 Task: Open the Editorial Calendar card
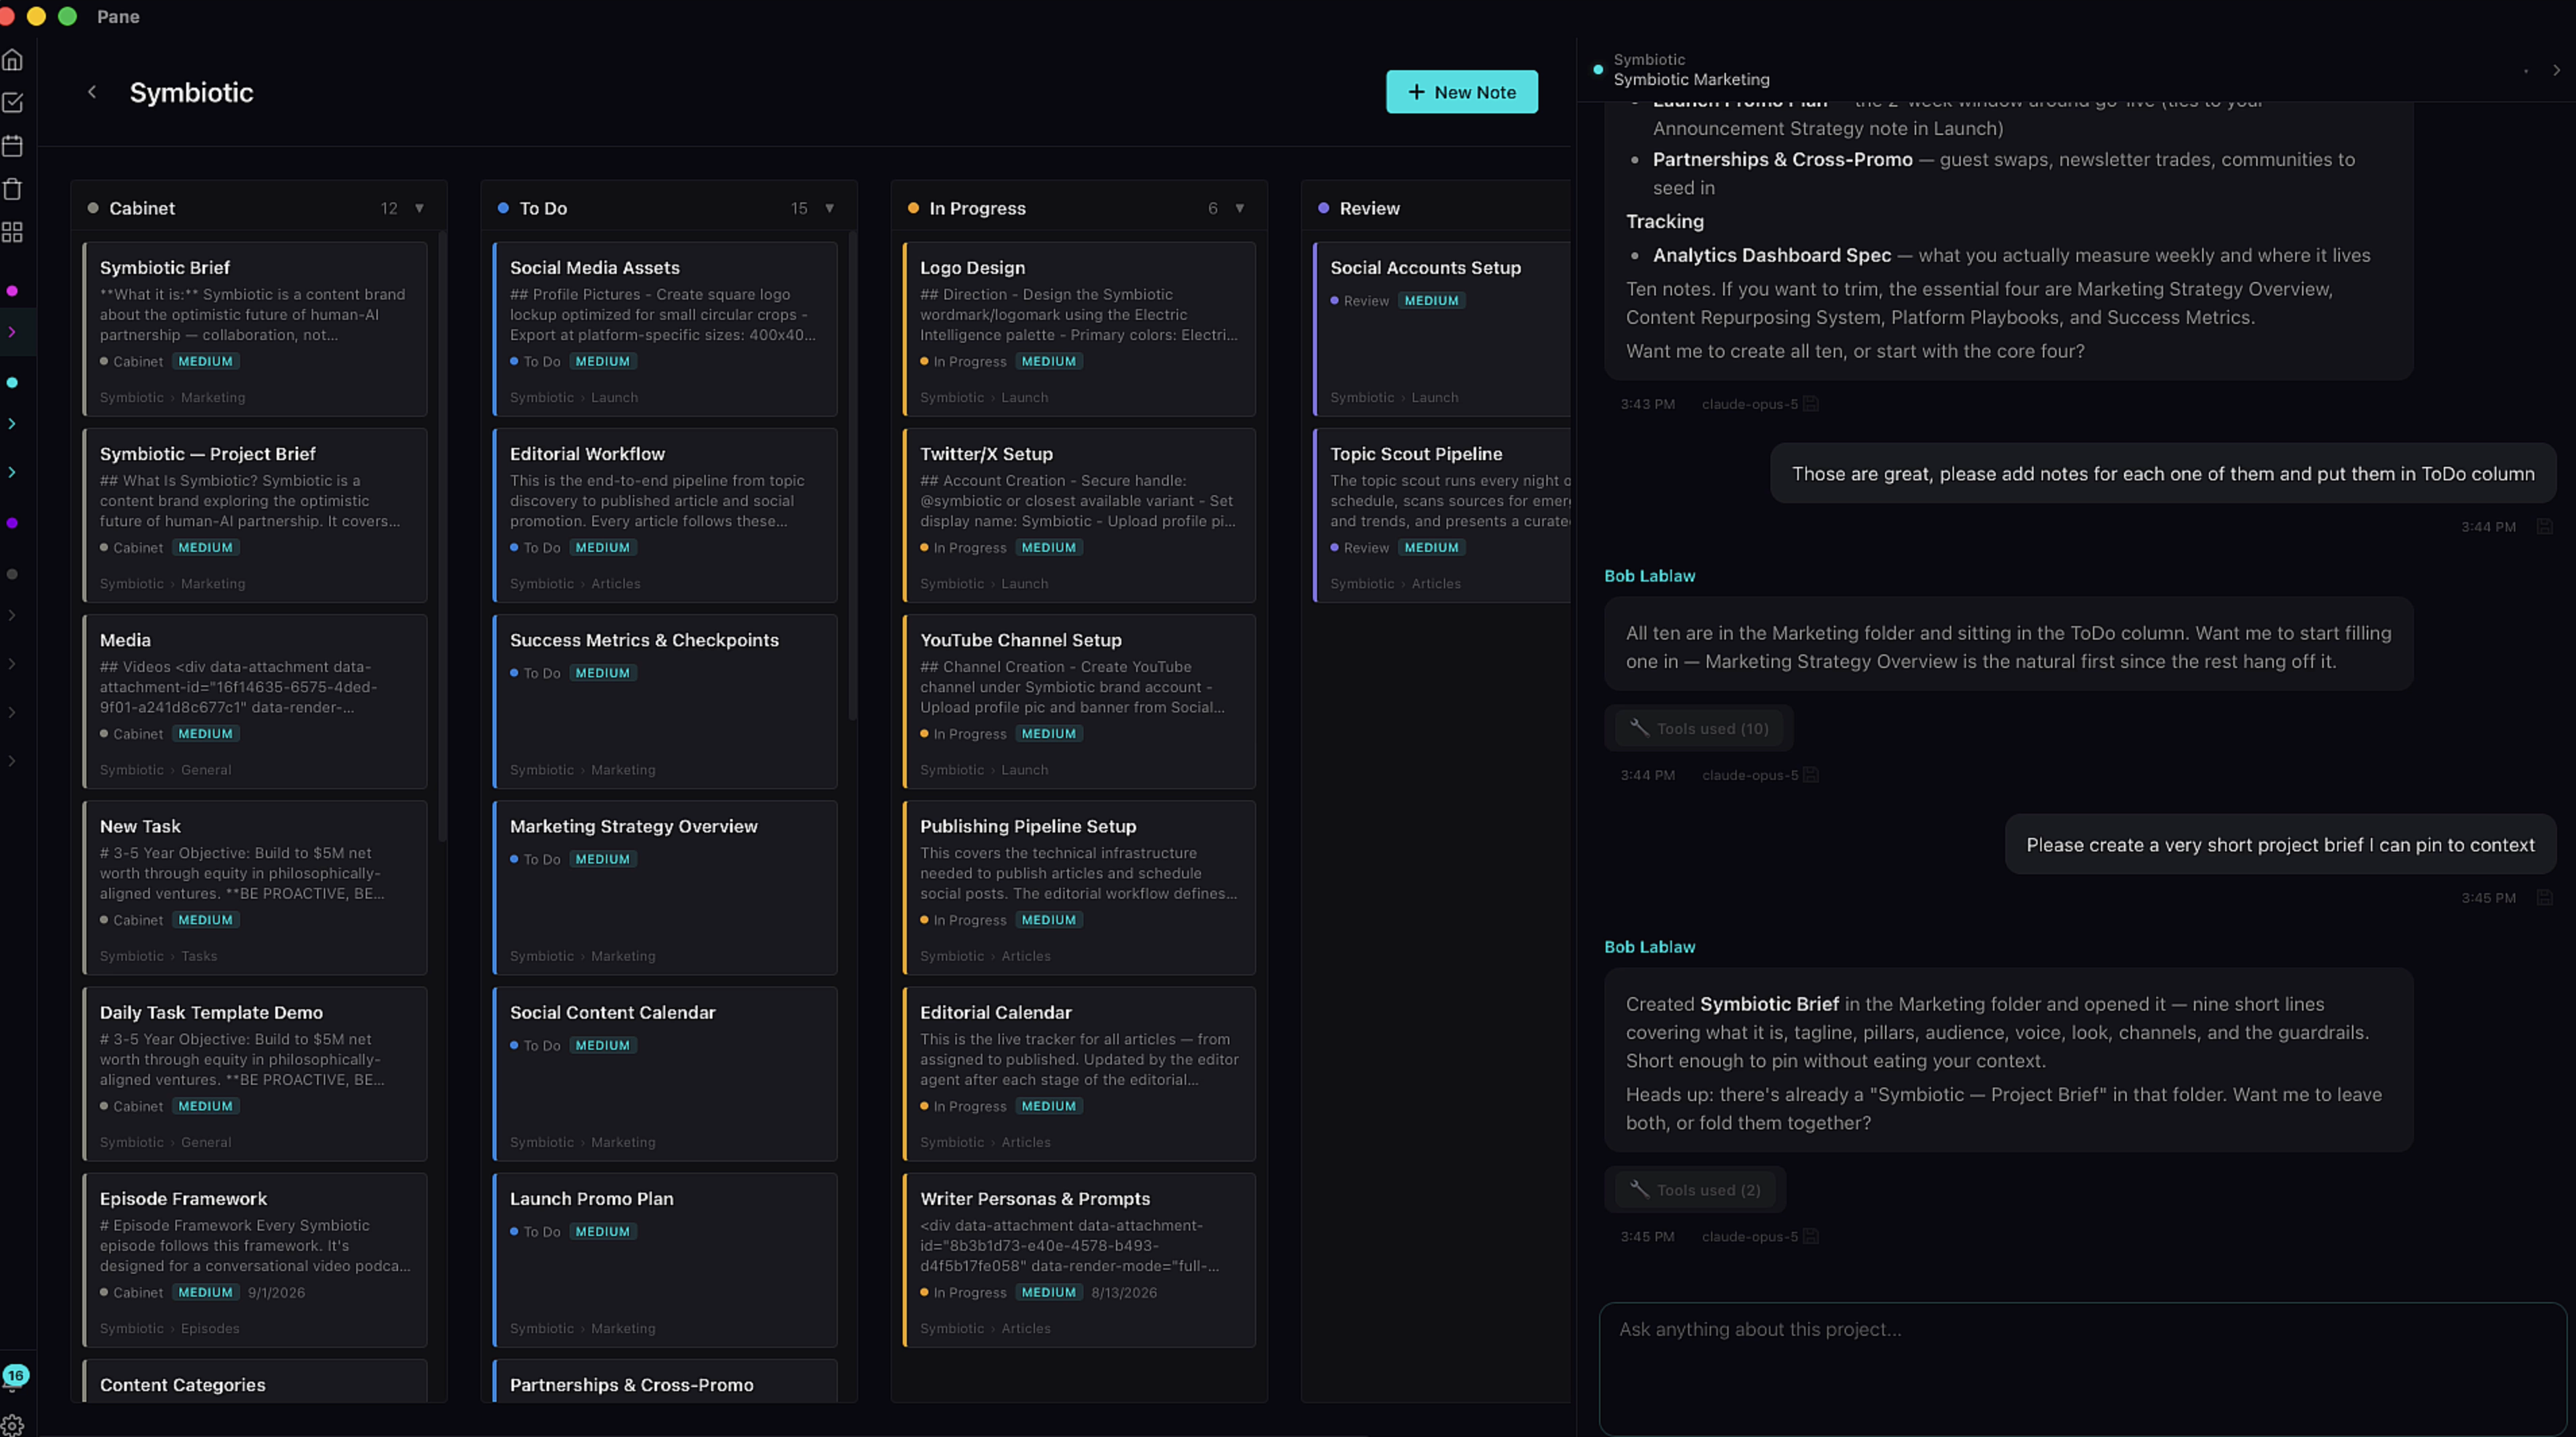tap(1079, 1074)
